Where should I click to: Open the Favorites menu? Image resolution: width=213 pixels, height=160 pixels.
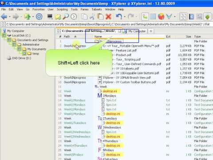[x=39, y=9]
